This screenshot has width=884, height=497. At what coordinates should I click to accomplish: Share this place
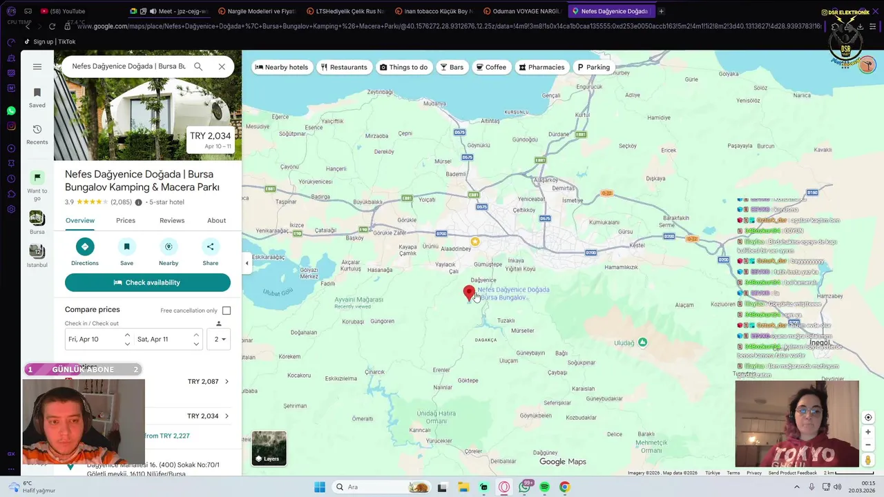point(211,253)
